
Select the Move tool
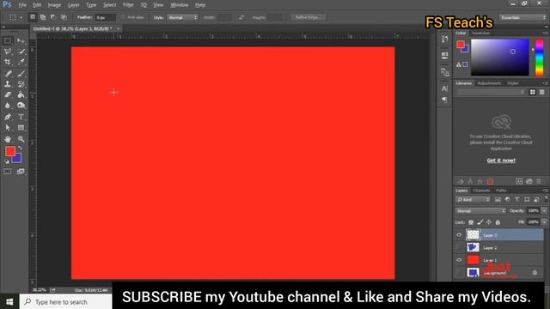click(x=21, y=41)
